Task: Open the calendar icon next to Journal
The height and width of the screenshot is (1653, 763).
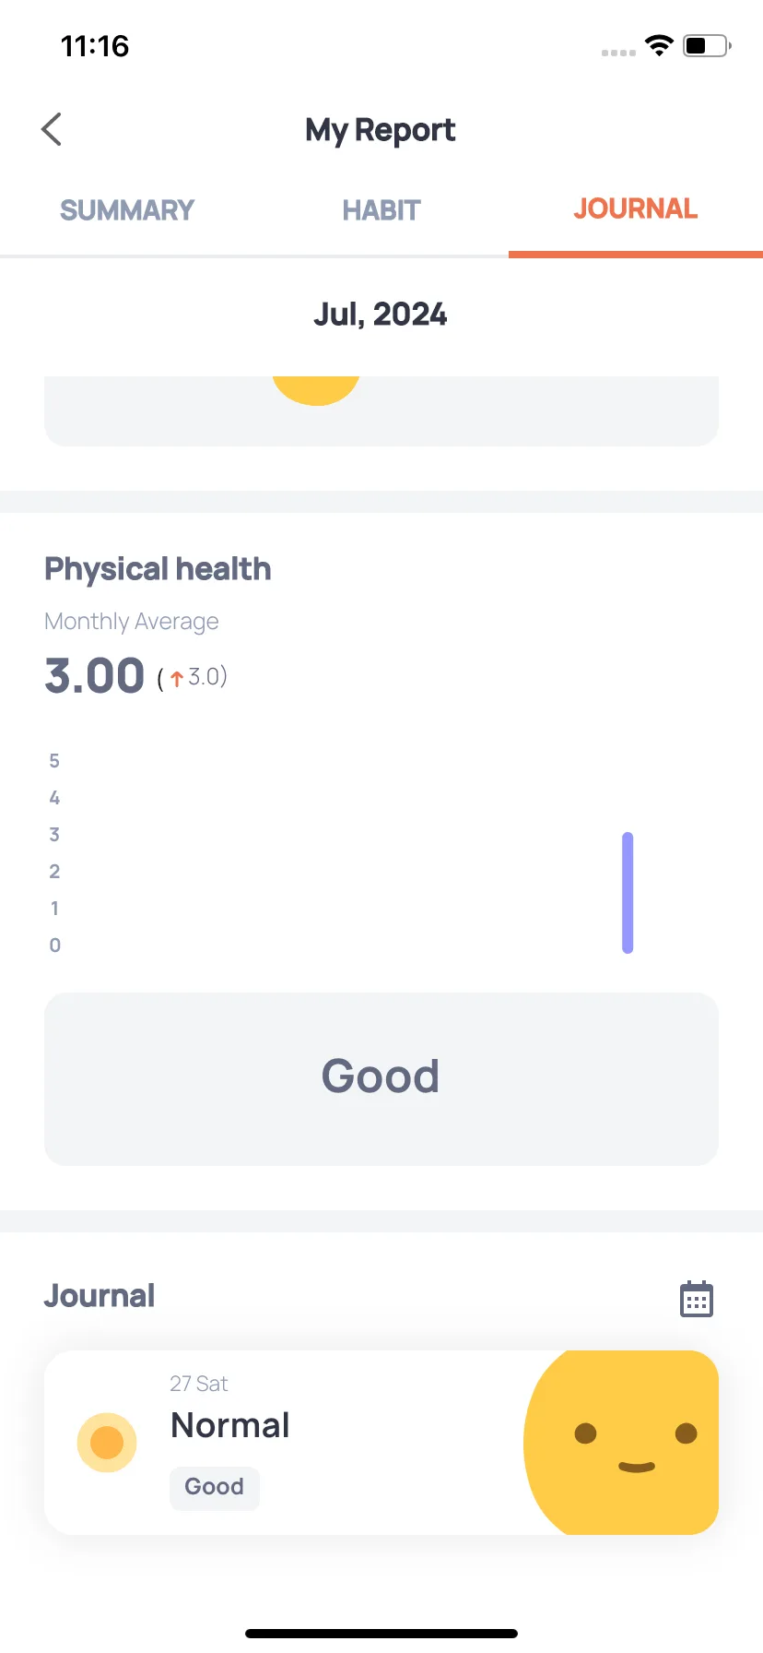Action: coord(697,1299)
